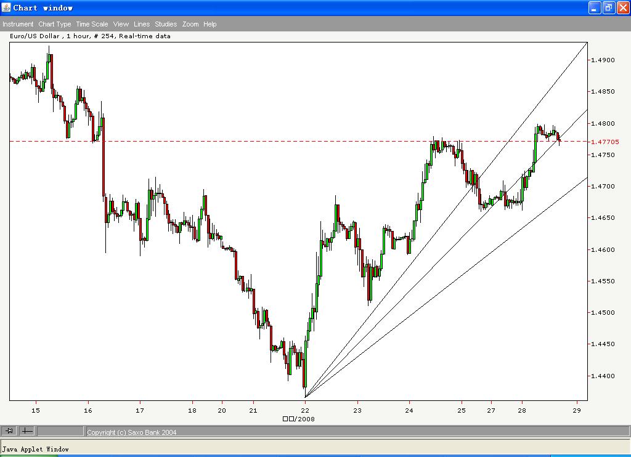
Task: Click date label 28 on time axis
Action: pyautogui.click(x=522, y=410)
